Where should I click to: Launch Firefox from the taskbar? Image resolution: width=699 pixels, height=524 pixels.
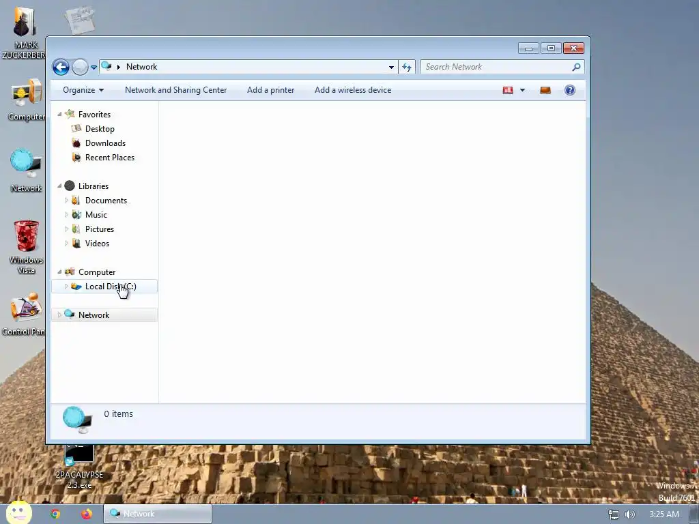pos(87,514)
